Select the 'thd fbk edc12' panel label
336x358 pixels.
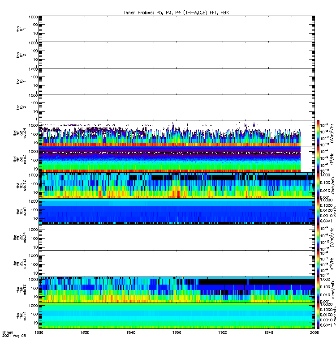pos(21,185)
